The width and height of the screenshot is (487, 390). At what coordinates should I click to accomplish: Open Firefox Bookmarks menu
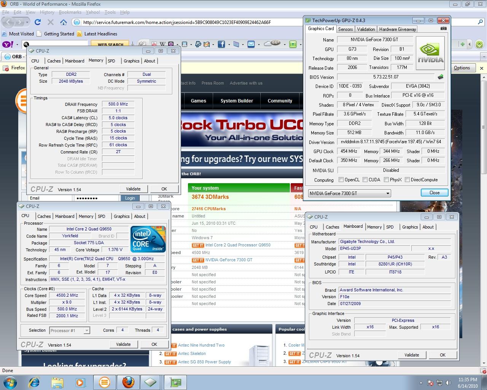(x=70, y=12)
